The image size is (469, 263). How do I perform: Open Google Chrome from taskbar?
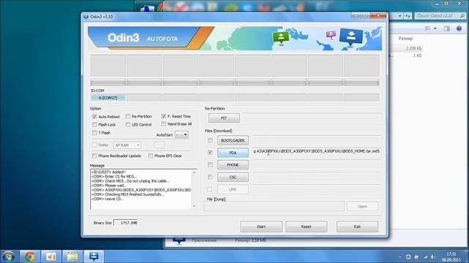(29, 256)
